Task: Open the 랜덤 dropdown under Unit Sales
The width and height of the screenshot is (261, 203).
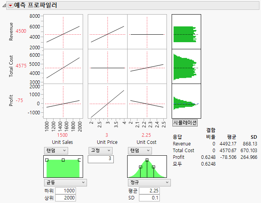Action: pos(56,151)
